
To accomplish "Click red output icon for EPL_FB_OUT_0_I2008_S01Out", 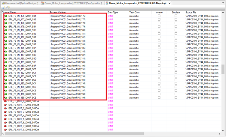I will pos(6,101).
